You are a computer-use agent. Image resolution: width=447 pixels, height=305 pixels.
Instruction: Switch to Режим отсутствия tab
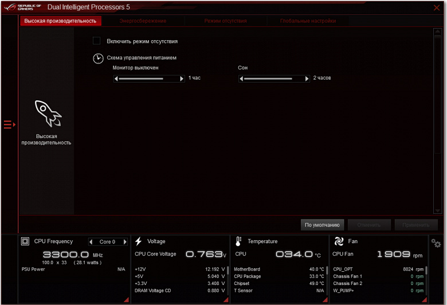click(225, 21)
